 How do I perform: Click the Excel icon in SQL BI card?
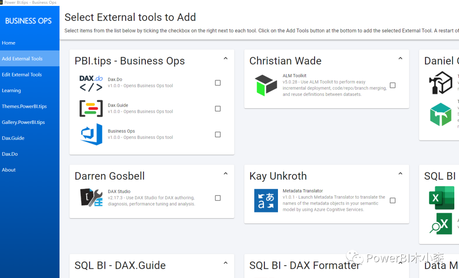(442, 198)
